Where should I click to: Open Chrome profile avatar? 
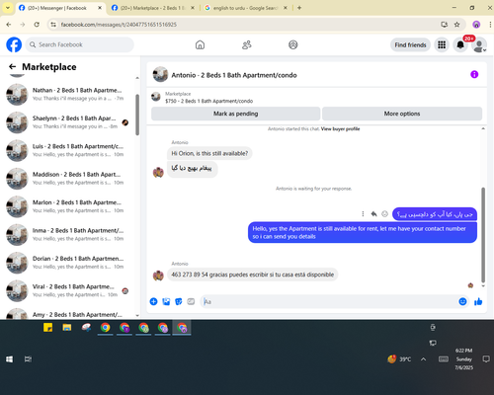point(476,25)
